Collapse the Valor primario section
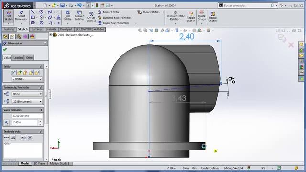The image size is (306, 172). (41, 110)
